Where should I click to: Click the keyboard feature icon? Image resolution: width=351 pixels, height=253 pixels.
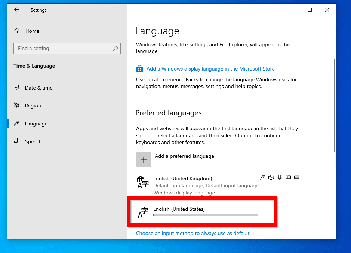[x=296, y=177]
